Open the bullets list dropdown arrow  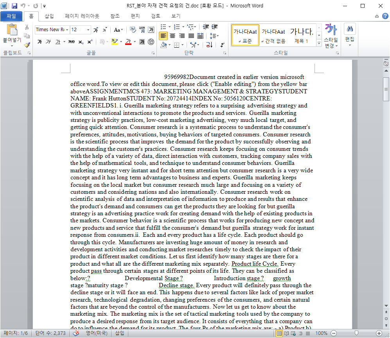point(170,27)
